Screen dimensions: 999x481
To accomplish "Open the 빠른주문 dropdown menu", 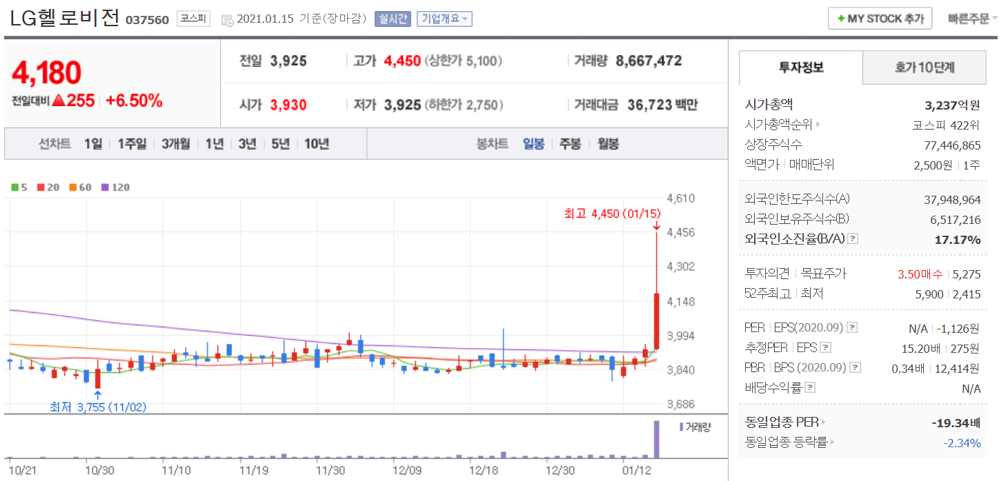I will (972, 19).
